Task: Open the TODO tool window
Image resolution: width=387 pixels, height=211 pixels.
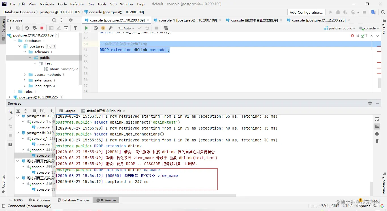Action: pos(16,200)
